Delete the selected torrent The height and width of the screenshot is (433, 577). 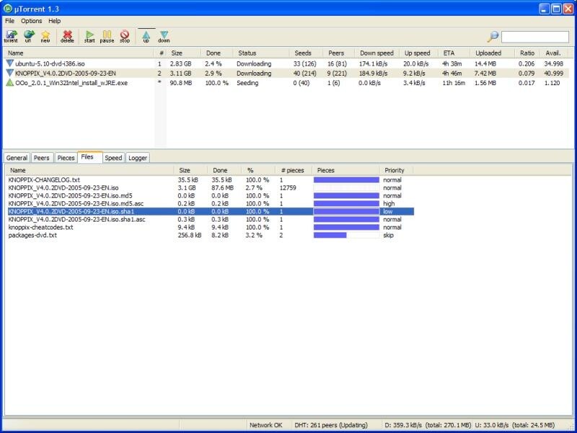point(67,35)
